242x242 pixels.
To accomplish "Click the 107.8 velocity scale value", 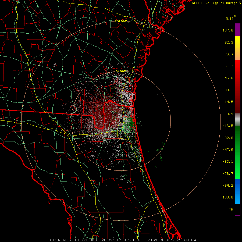I will tap(228, 30).
